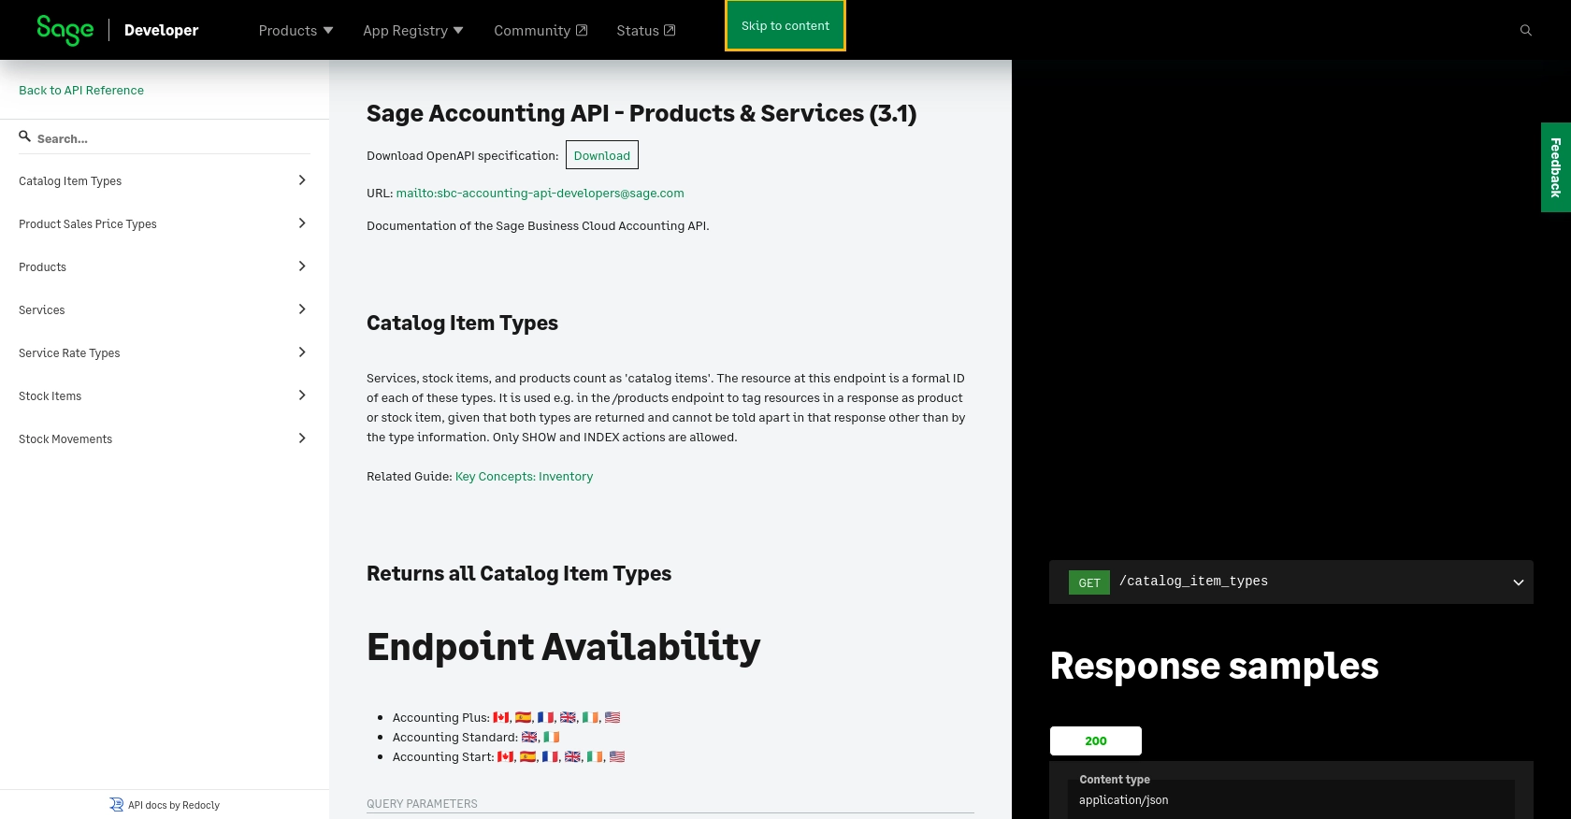The height and width of the screenshot is (819, 1571).
Task: Click Returns all Catalog Item Types heading
Action: click(519, 574)
